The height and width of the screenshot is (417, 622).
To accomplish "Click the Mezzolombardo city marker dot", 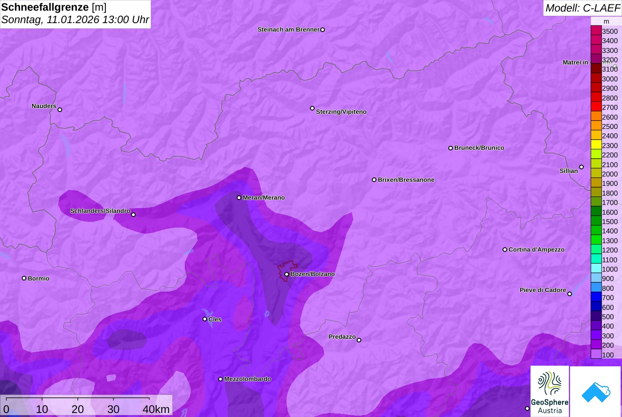I will click(x=220, y=379).
